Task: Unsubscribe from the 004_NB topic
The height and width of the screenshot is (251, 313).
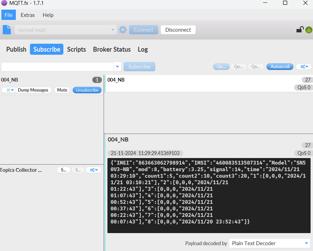Action: pyautogui.click(x=87, y=90)
